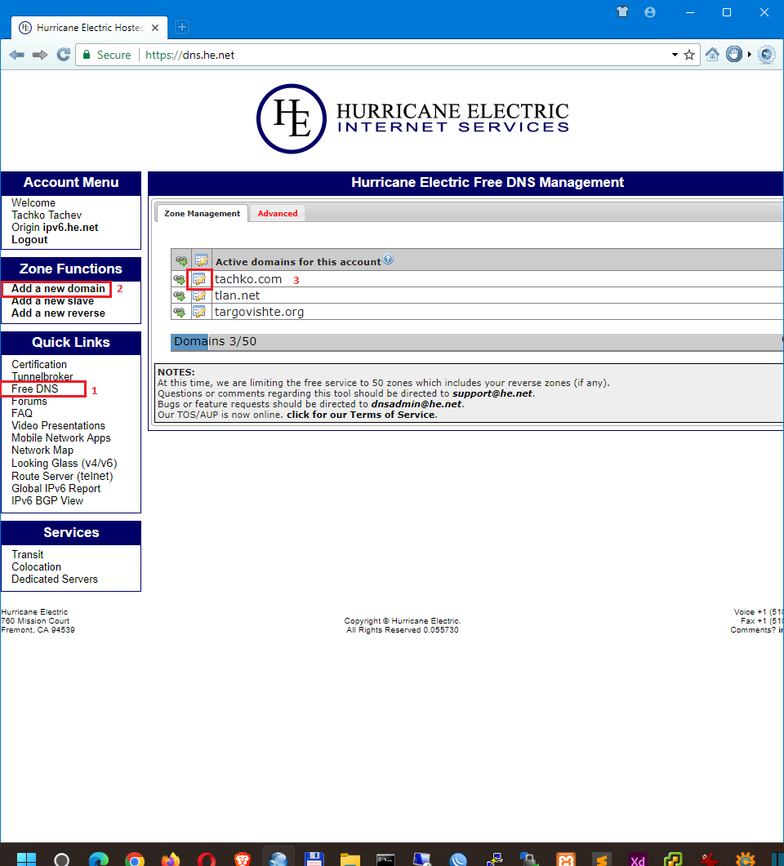Viewport: 784px width, 866px height.
Task: Open the browser settings gear-globe icon
Action: point(766,54)
